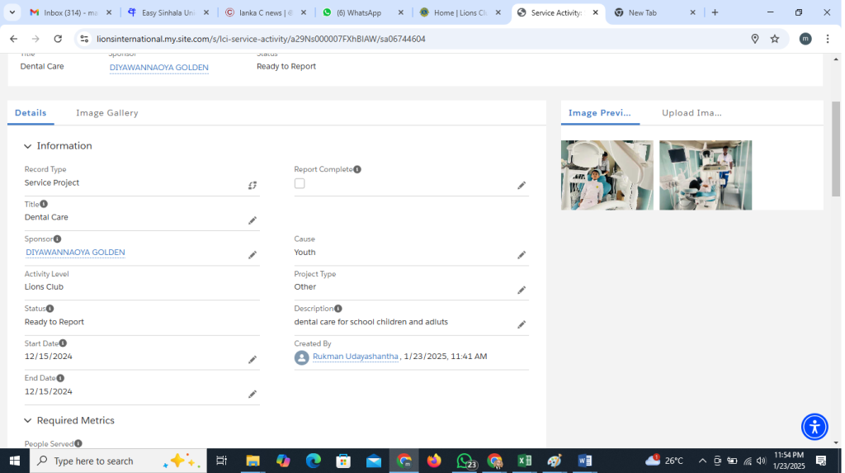845x473 pixels.
Task: Switch to the Gmail Inbox browser tab
Action: [71, 12]
